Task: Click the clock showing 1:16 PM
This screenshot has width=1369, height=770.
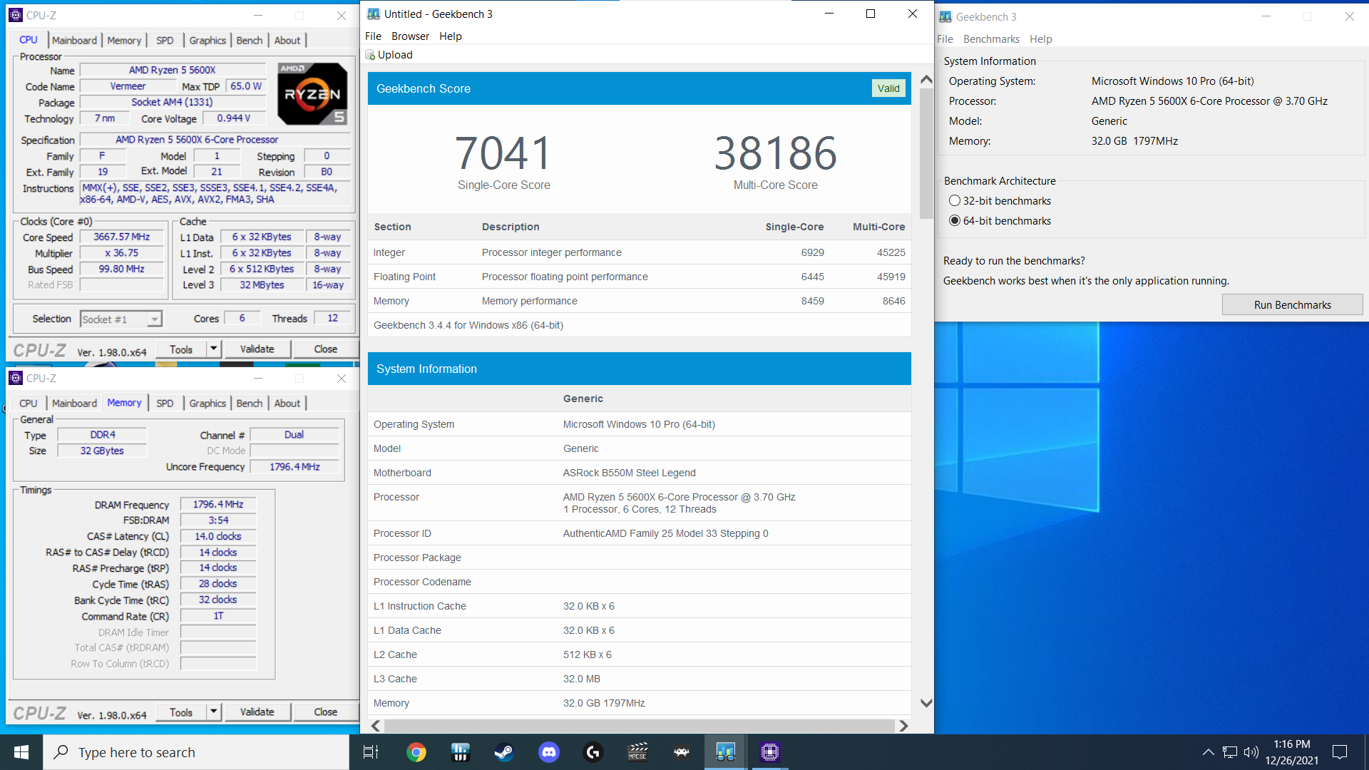Action: click(1291, 744)
